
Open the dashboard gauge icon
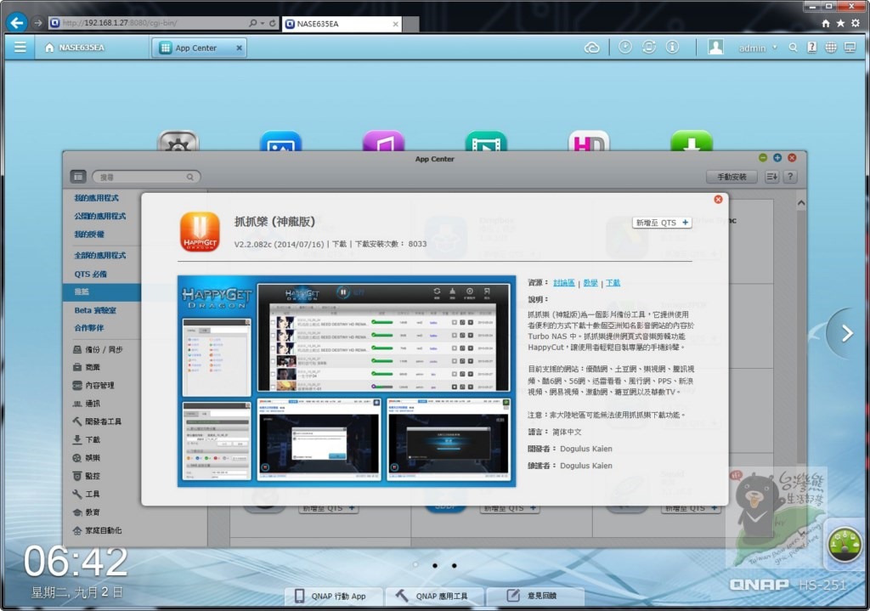[x=845, y=544]
